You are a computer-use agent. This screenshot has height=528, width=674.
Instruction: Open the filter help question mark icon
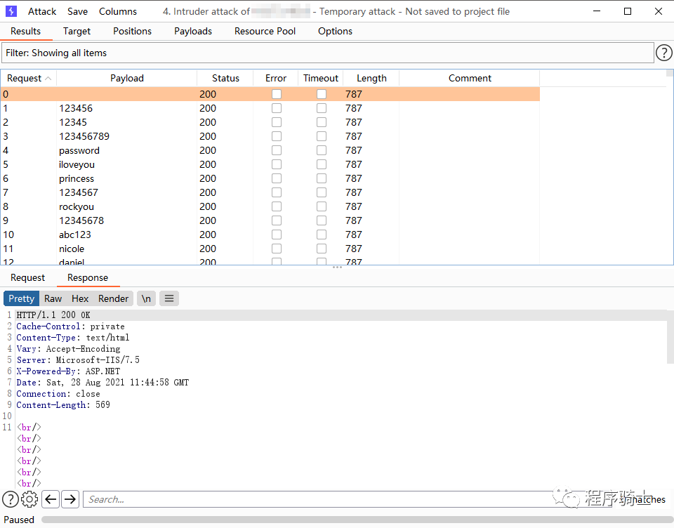pos(663,53)
